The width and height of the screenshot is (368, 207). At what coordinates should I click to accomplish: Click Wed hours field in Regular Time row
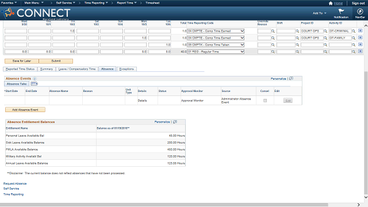point(16,52)
